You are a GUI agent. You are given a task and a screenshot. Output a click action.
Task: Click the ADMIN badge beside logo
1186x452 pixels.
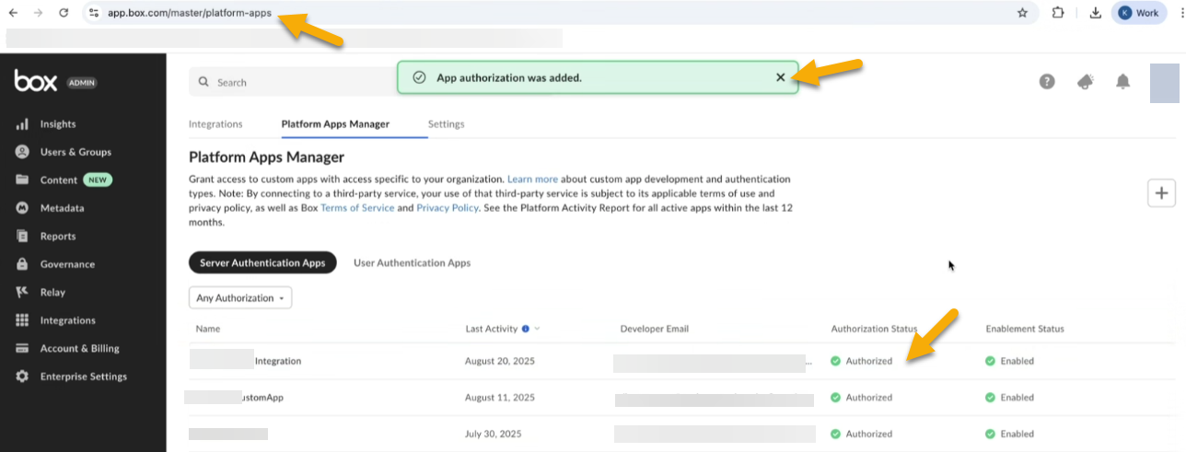(x=82, y=83)
